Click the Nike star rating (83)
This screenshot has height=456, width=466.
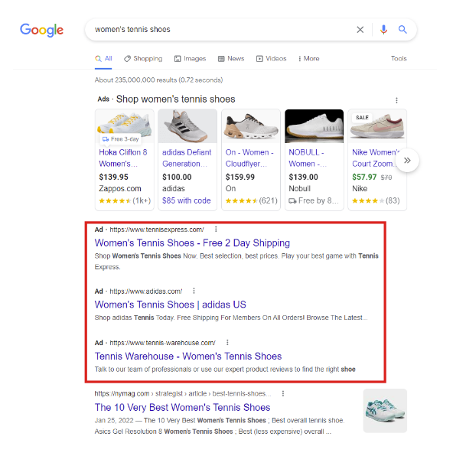tap(376, 200)
